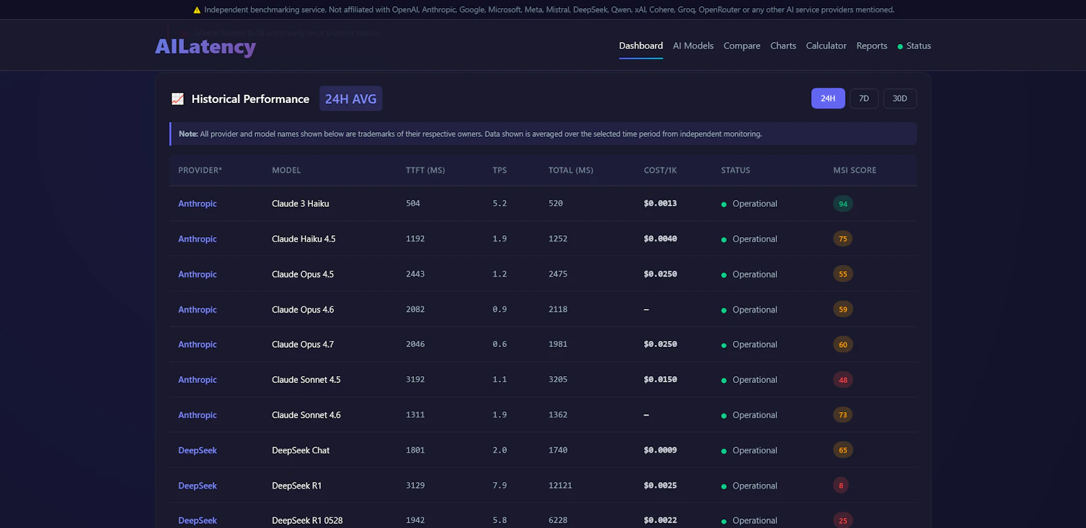The width and height of the screenshot is (1086, 528).
Task: Click cost value $0.0040
Action: pos(660,239)
